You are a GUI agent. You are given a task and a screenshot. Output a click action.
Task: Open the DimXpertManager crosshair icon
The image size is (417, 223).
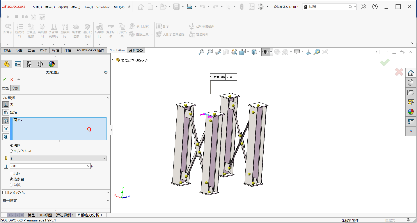pyautogui.click(x=40, y=64)
